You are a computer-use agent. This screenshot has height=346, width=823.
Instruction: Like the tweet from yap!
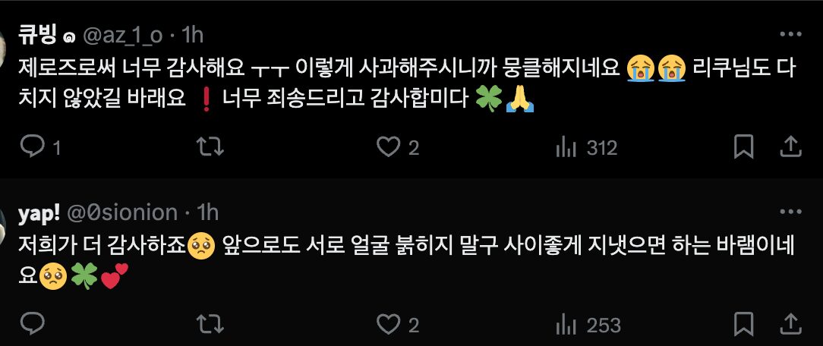point(398,325)
